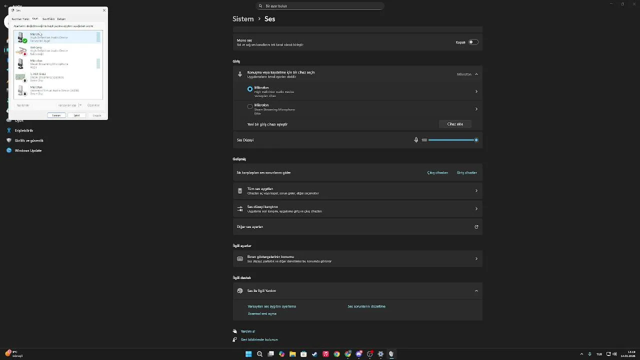Switch to the Ses Efekti tab
The image size is (640, 360).
pyautogui.click(x=48, y=18)
